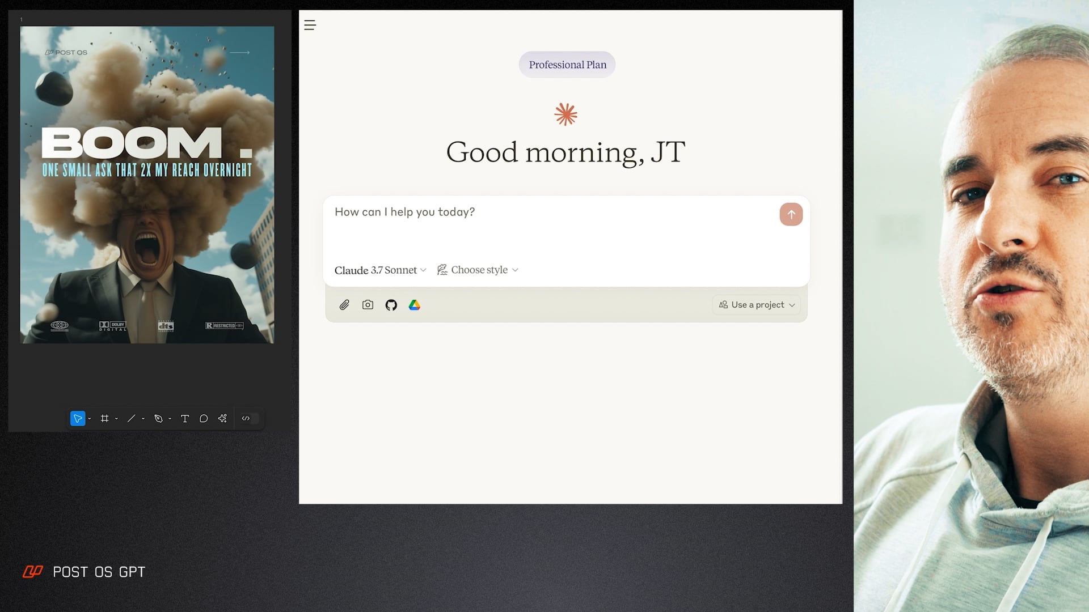The image size is (1089, 612).
Task: Toggle Dev Mode code switch
Action: [x=250, y=419]
